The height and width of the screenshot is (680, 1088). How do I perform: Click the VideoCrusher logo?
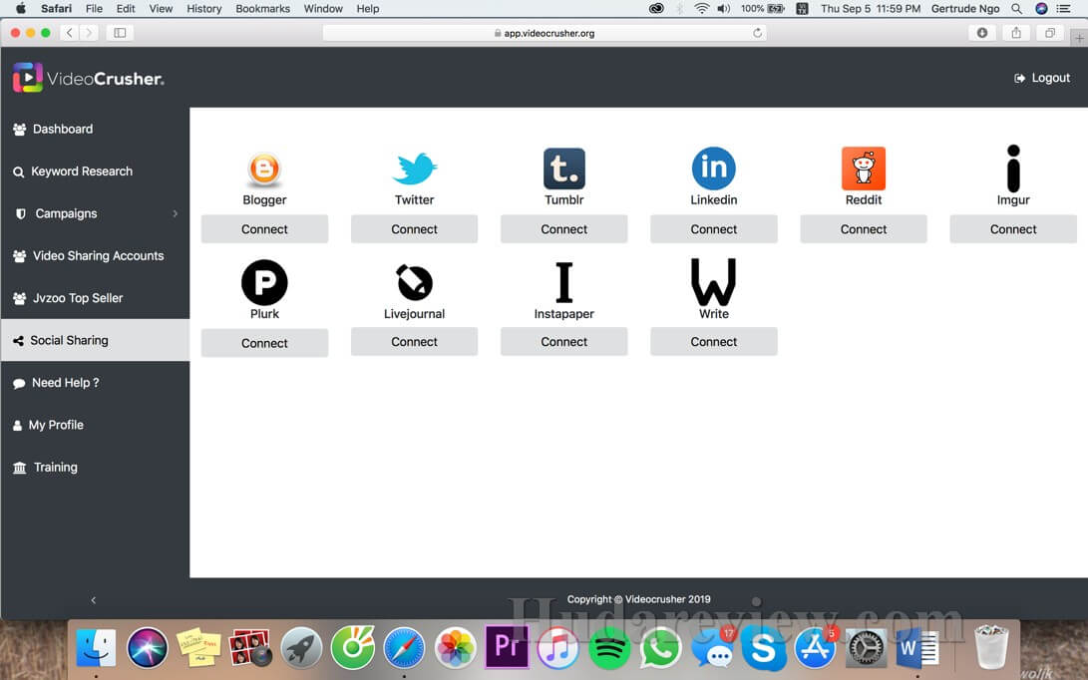coord(88,79)
